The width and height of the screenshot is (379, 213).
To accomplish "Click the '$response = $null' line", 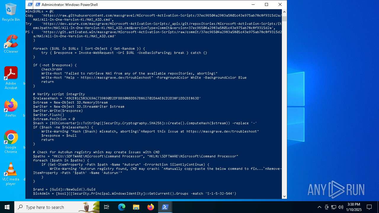I will coord(59,135).
